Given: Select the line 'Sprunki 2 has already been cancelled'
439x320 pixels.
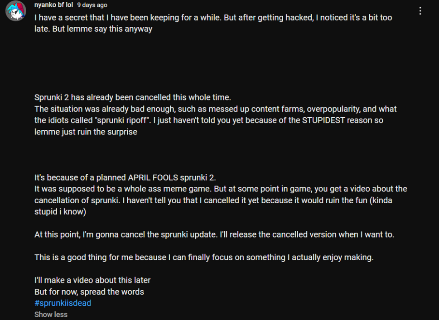Looking at the screenshot, I should 133,97.
